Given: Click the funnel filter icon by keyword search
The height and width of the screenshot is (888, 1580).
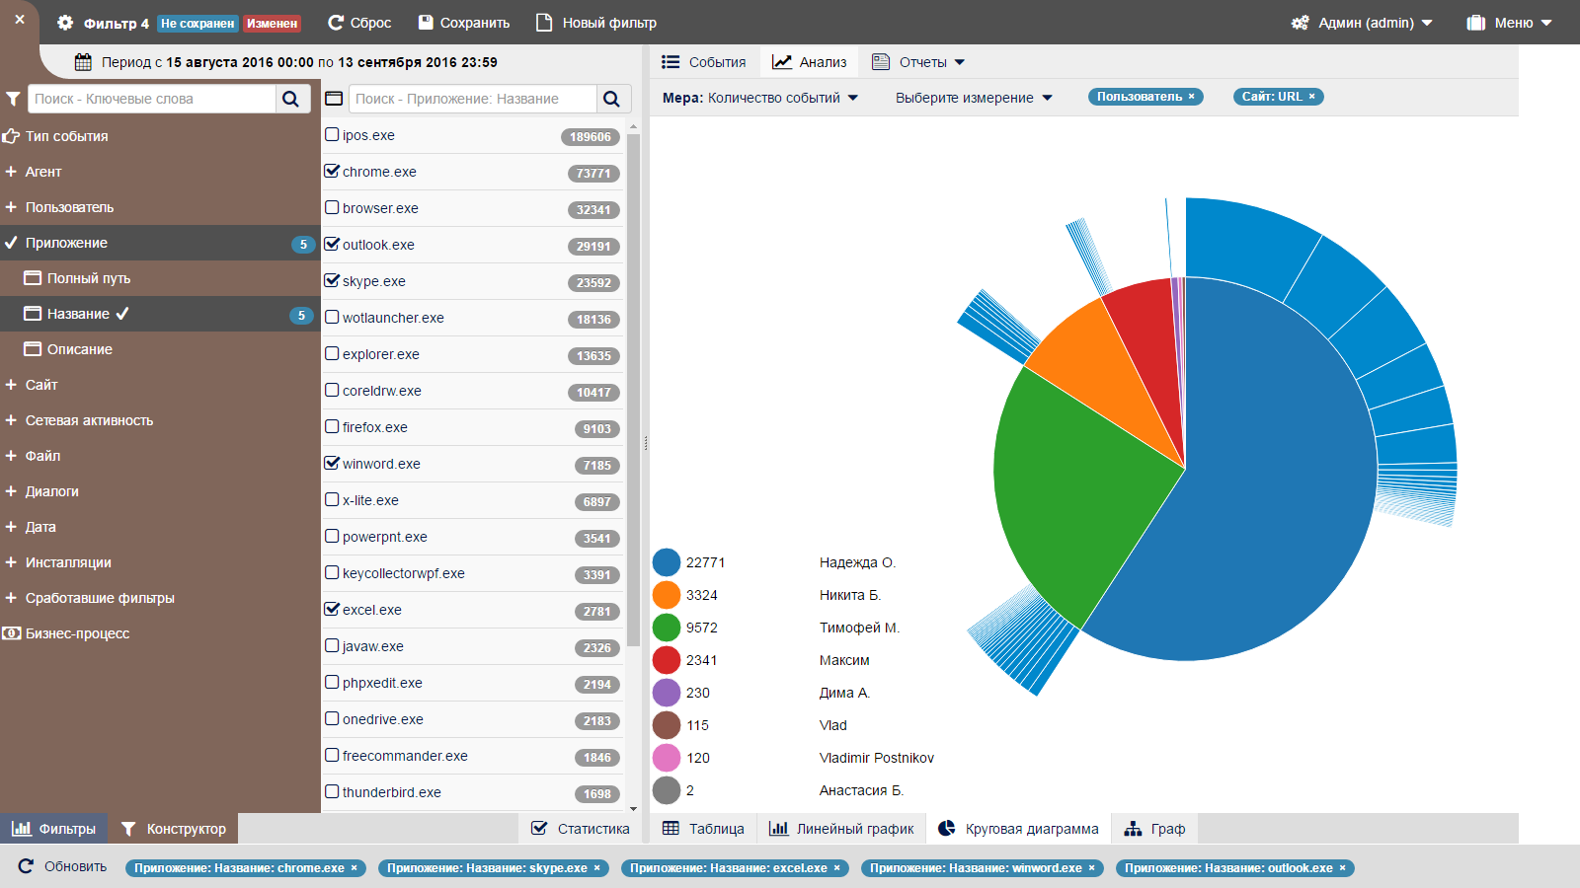Looking at the screenshot, I should [13, 99].
